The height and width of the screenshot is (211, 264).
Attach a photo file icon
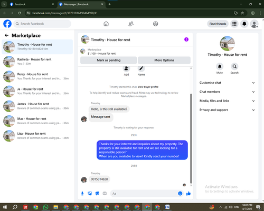pos(90,194)
